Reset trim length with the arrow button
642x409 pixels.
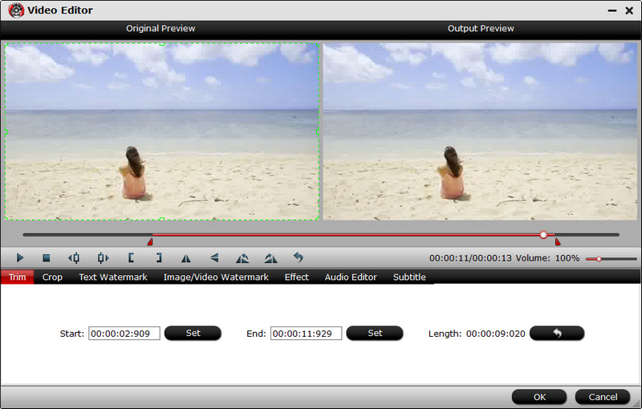(557, 333)
